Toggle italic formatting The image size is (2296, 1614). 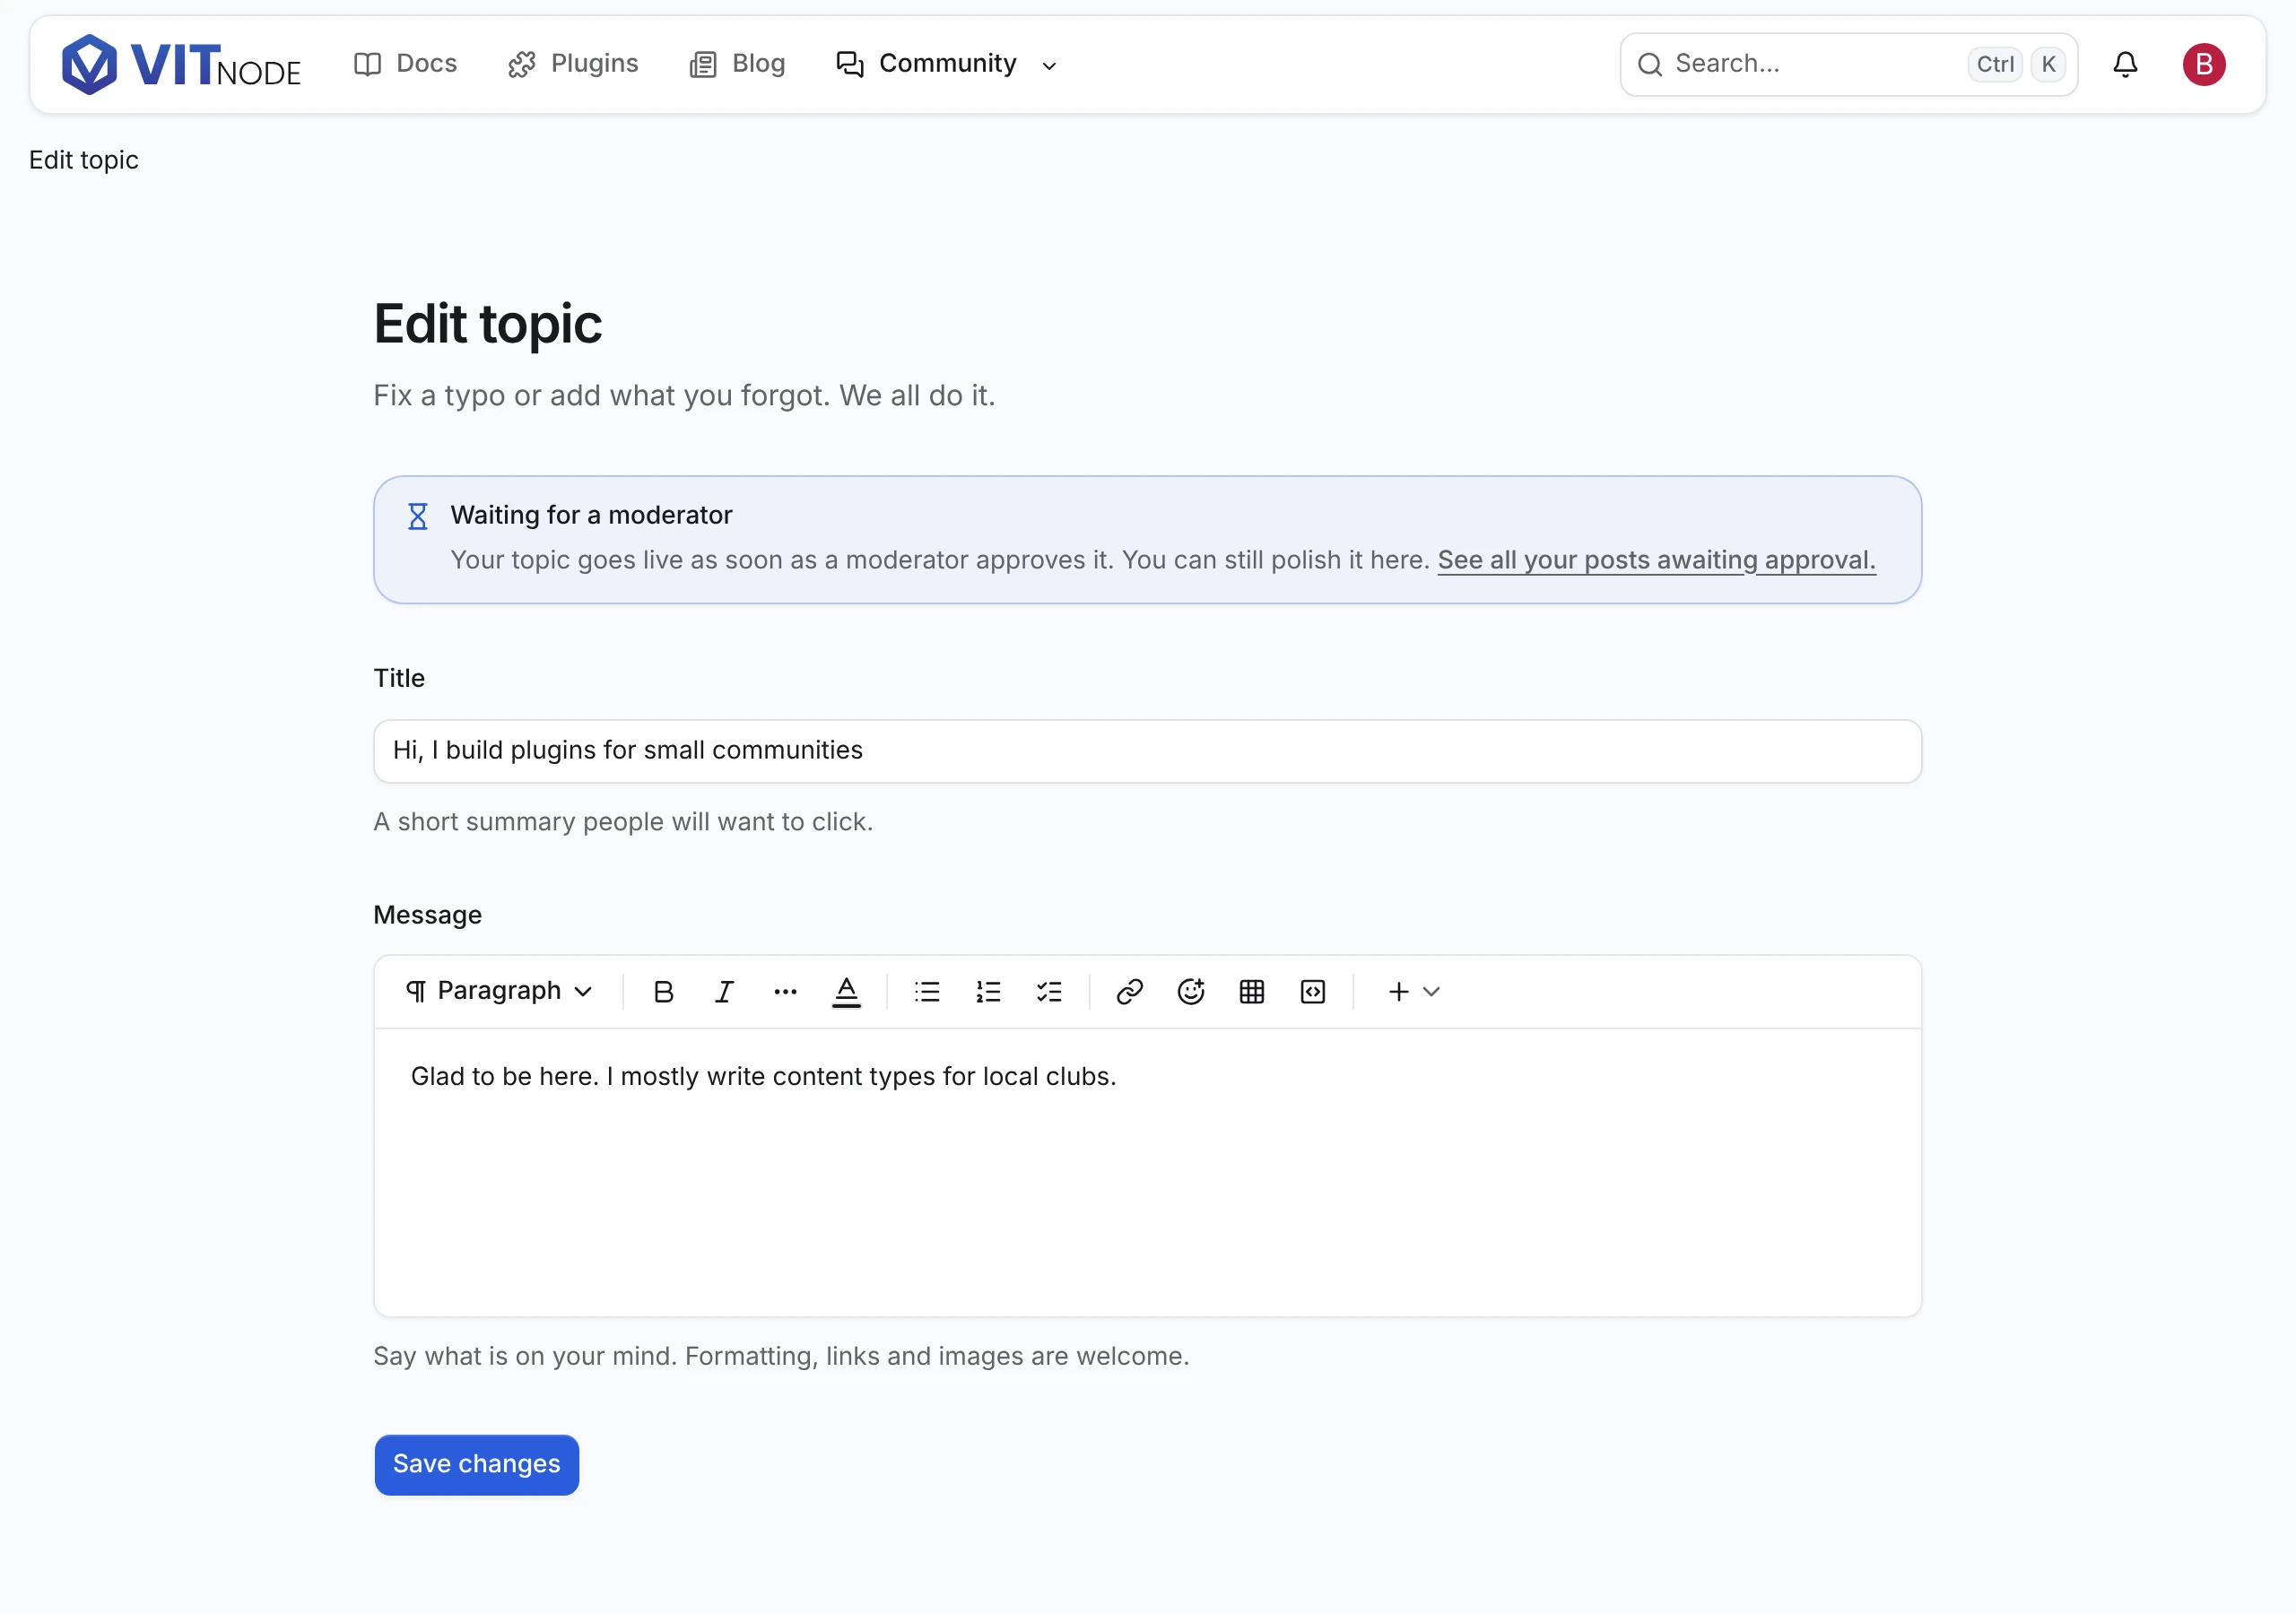point(724,991)
